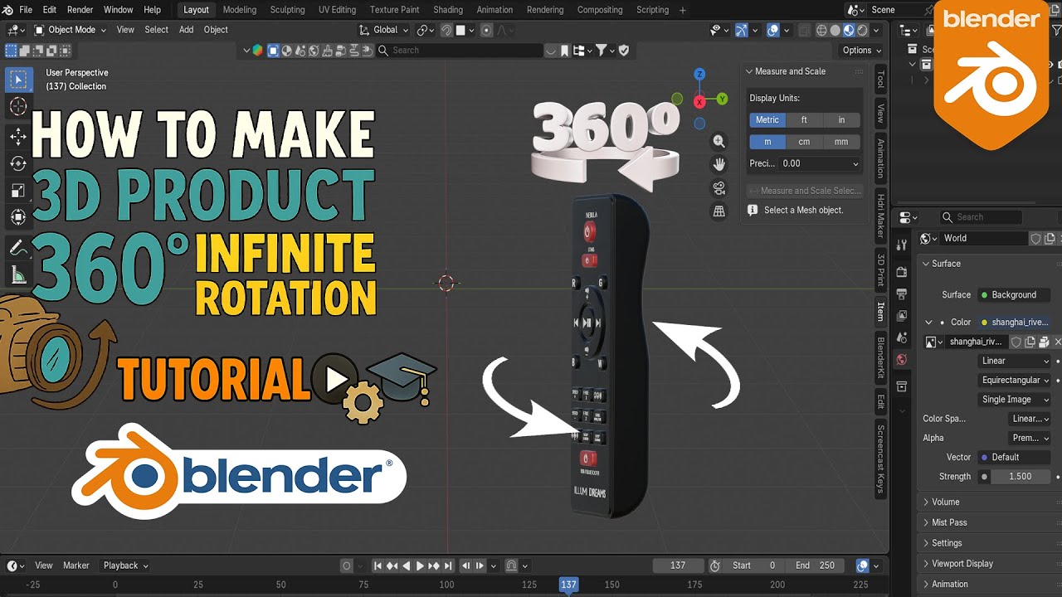Activate the Cursor tool
Screen dimensions: 1062x597
[x=17, y=106]
